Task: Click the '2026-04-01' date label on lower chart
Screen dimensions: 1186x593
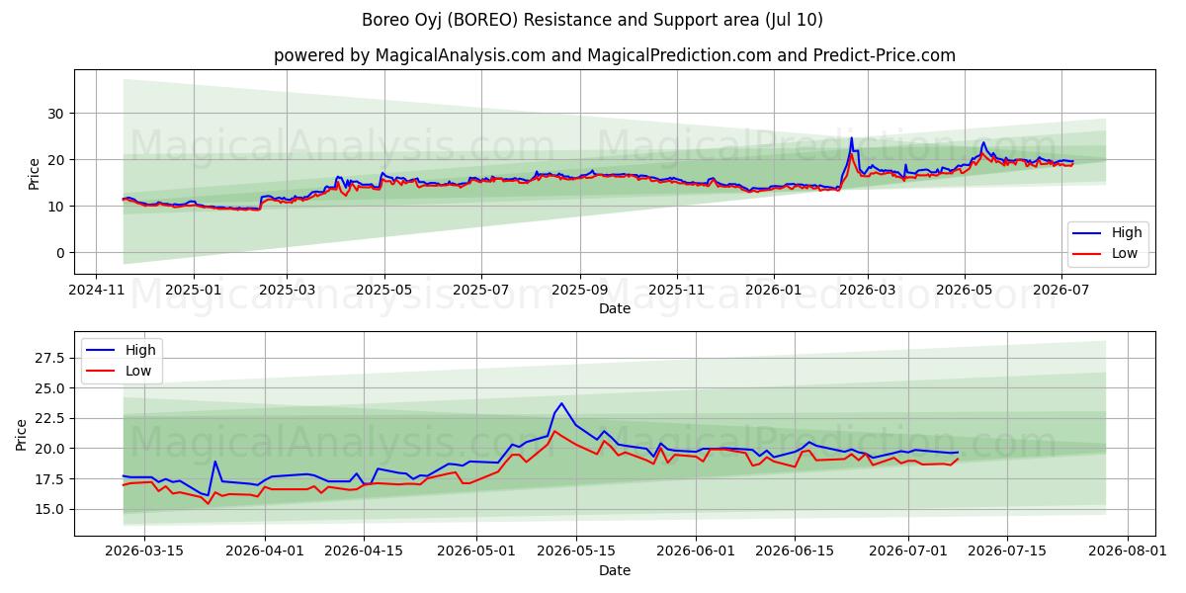Action: 265,552
